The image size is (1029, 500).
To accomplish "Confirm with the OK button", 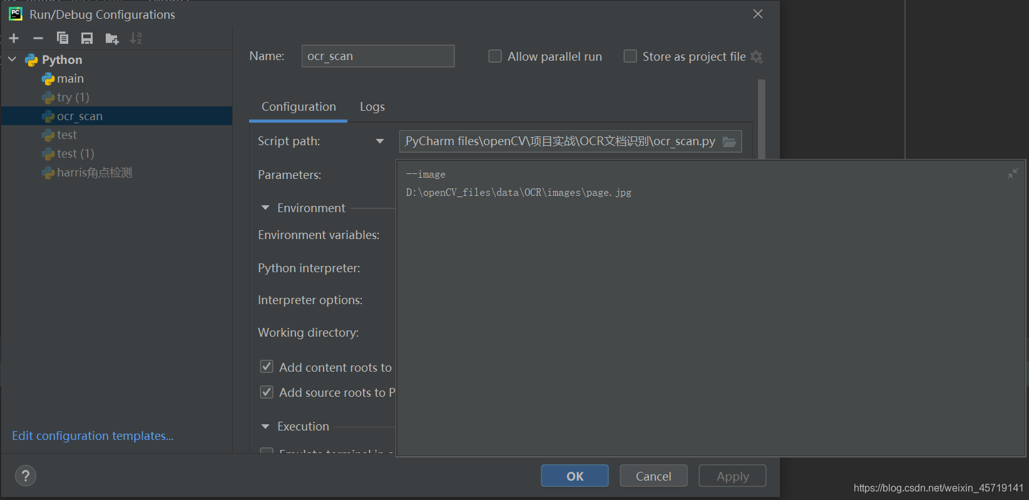I will (x=575, y=476).
